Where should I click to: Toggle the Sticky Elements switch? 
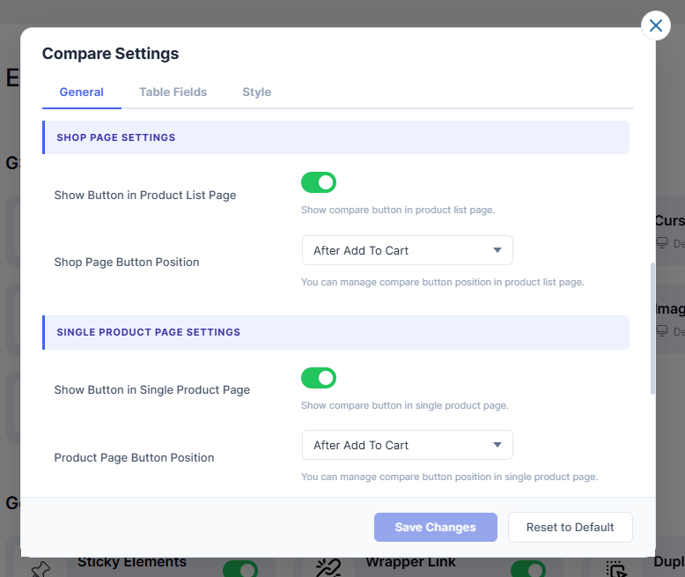[239, 568]
